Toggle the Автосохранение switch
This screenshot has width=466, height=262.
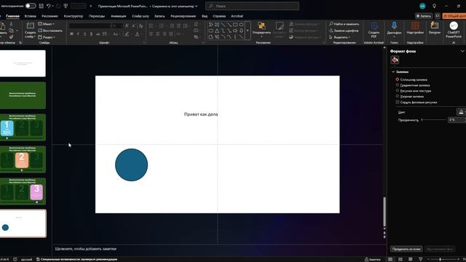pyautogui.click(x=31, y=6)
